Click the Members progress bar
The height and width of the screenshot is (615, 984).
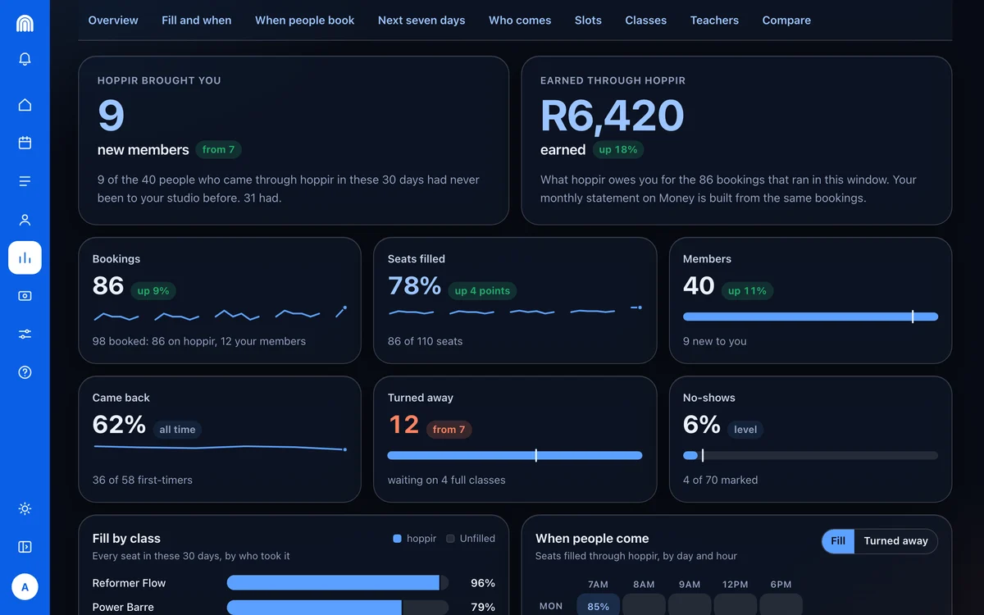[x=810, y=317]
